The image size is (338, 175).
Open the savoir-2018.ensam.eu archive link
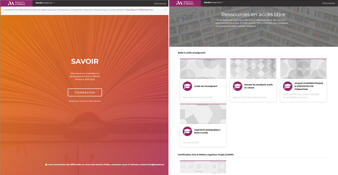coord(139,10)
